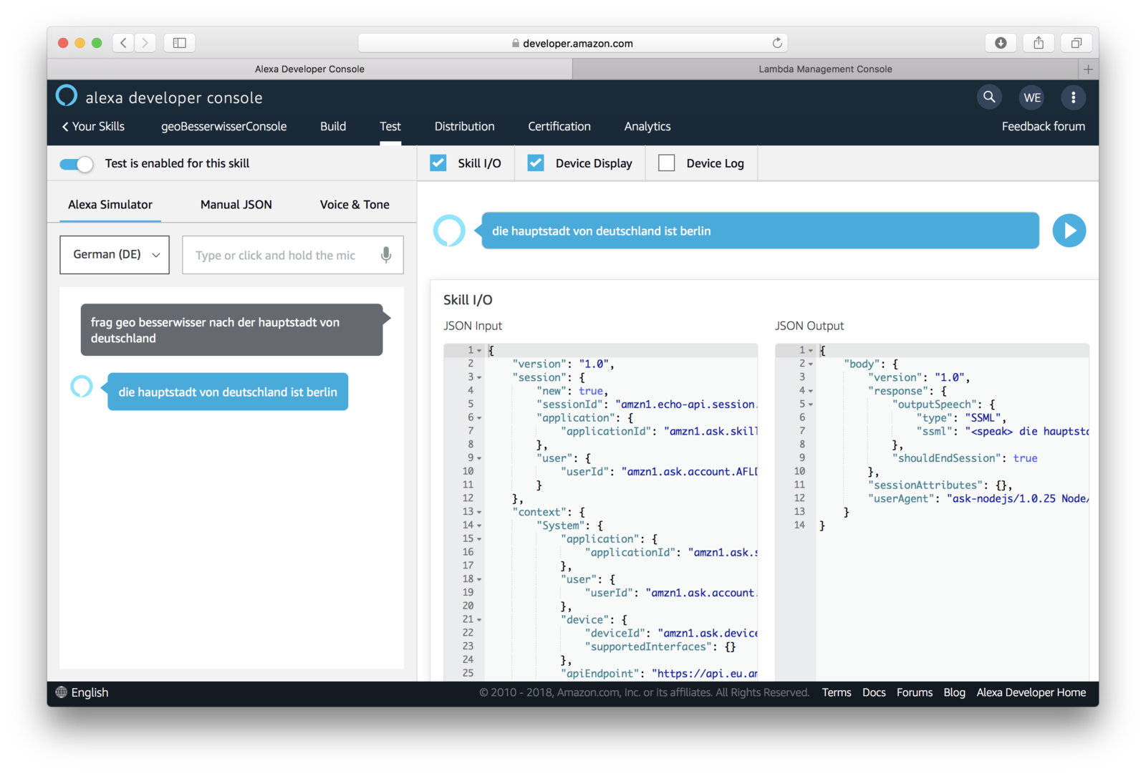Open the Distribution tab
Viewport: 1146px width, 774px height.
coord(464,127)
